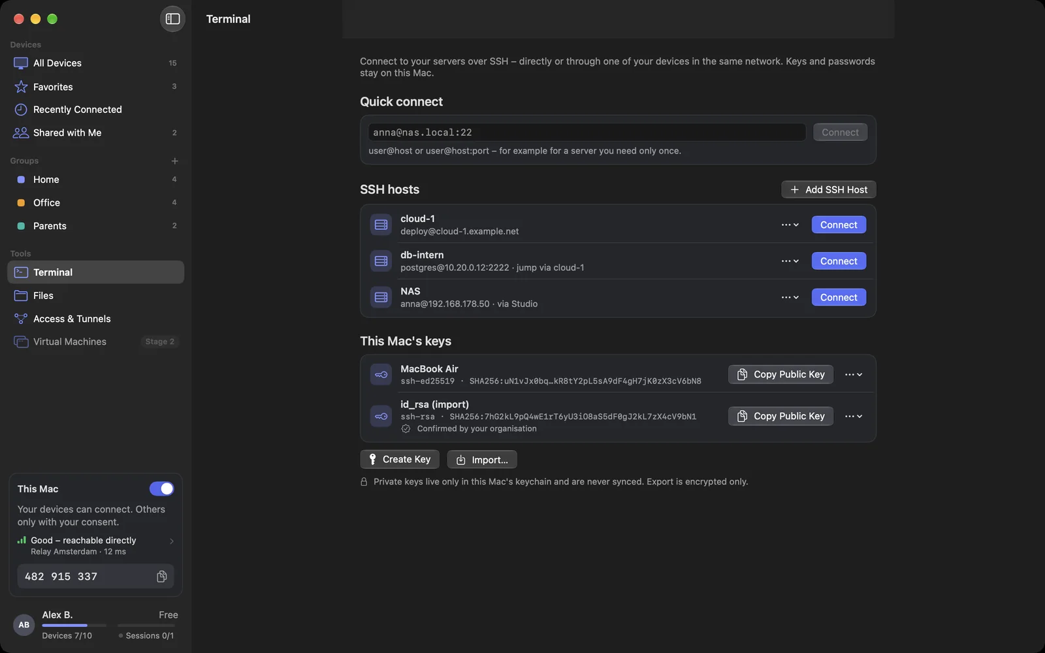This screenshot has height=653, width=1045.
Task: Select the Office group
Action: (x=95, y=203)
